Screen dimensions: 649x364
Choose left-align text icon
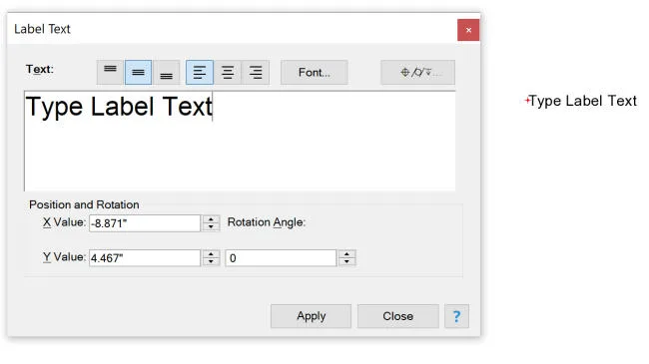coord(200,73)
